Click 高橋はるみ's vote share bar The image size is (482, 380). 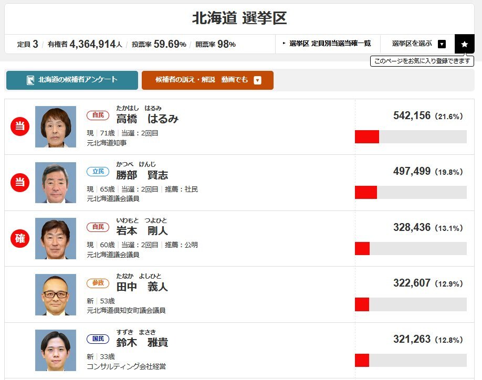pyautogui.click(x=411, y=136)
